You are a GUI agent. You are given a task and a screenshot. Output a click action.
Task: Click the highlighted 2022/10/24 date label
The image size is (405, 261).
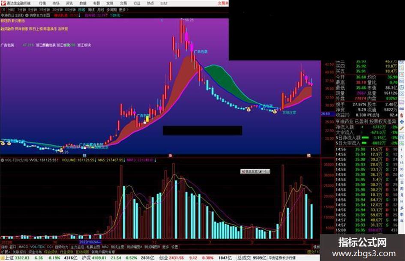pyautogui.click(x=90, y=242)
